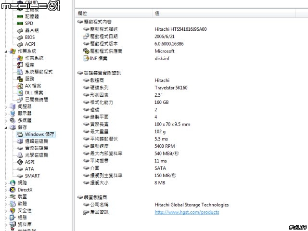Select the 晶片組 chipset icon
Image resolution: width=308 pixels, height=231 pixels.
tap(20, 31)
